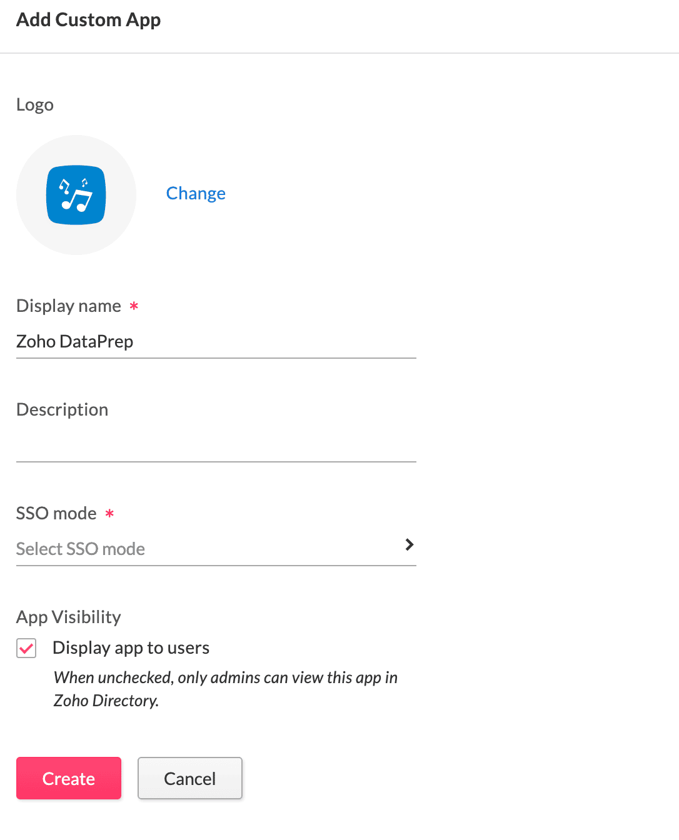Click the Logo section label
The width and height of the screenshot is (679, 840).
pos(35,105)
